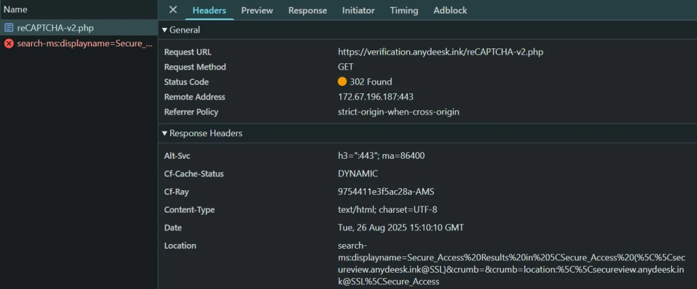Collapse the Response Headers section

point(165,134)
